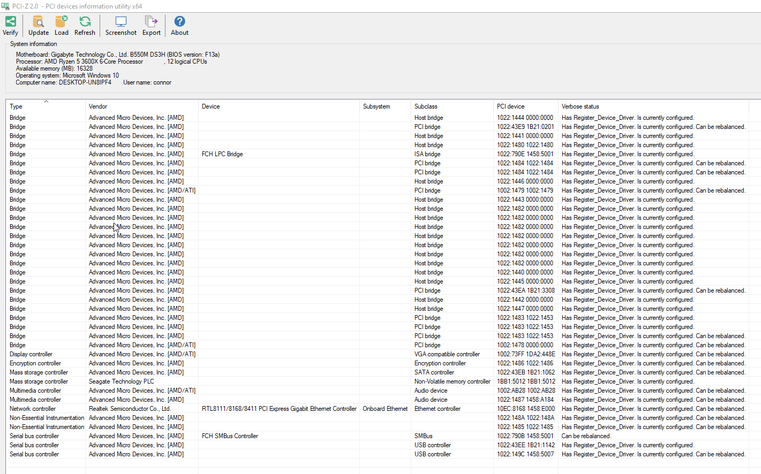The image size is (761, 474).
Task: Select the Display controller row
Action: [x=31, y=354]
